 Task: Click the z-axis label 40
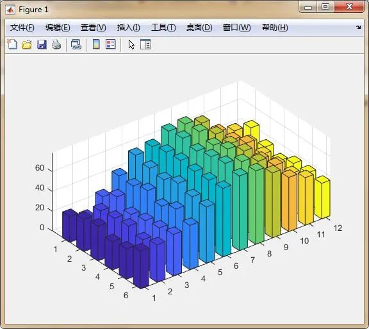point(40,188)
